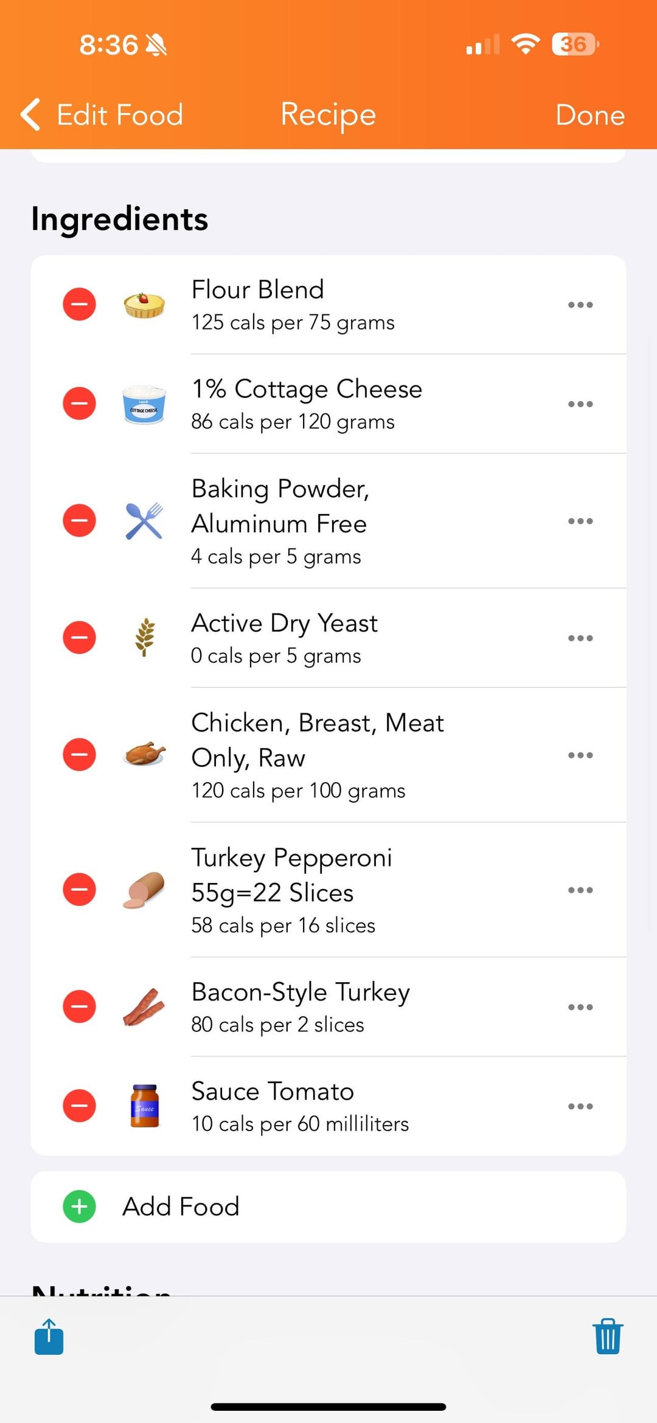Tap the tomato sauce jar icon

click(144, 1106)
